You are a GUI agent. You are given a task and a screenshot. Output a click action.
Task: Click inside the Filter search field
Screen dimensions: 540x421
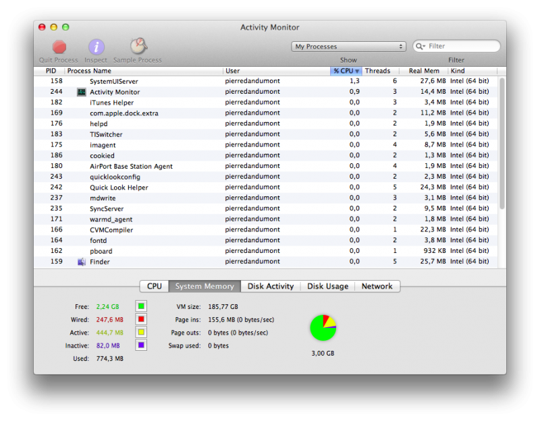point(457,46)
